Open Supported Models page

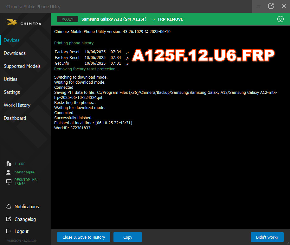tap(22, 66)
